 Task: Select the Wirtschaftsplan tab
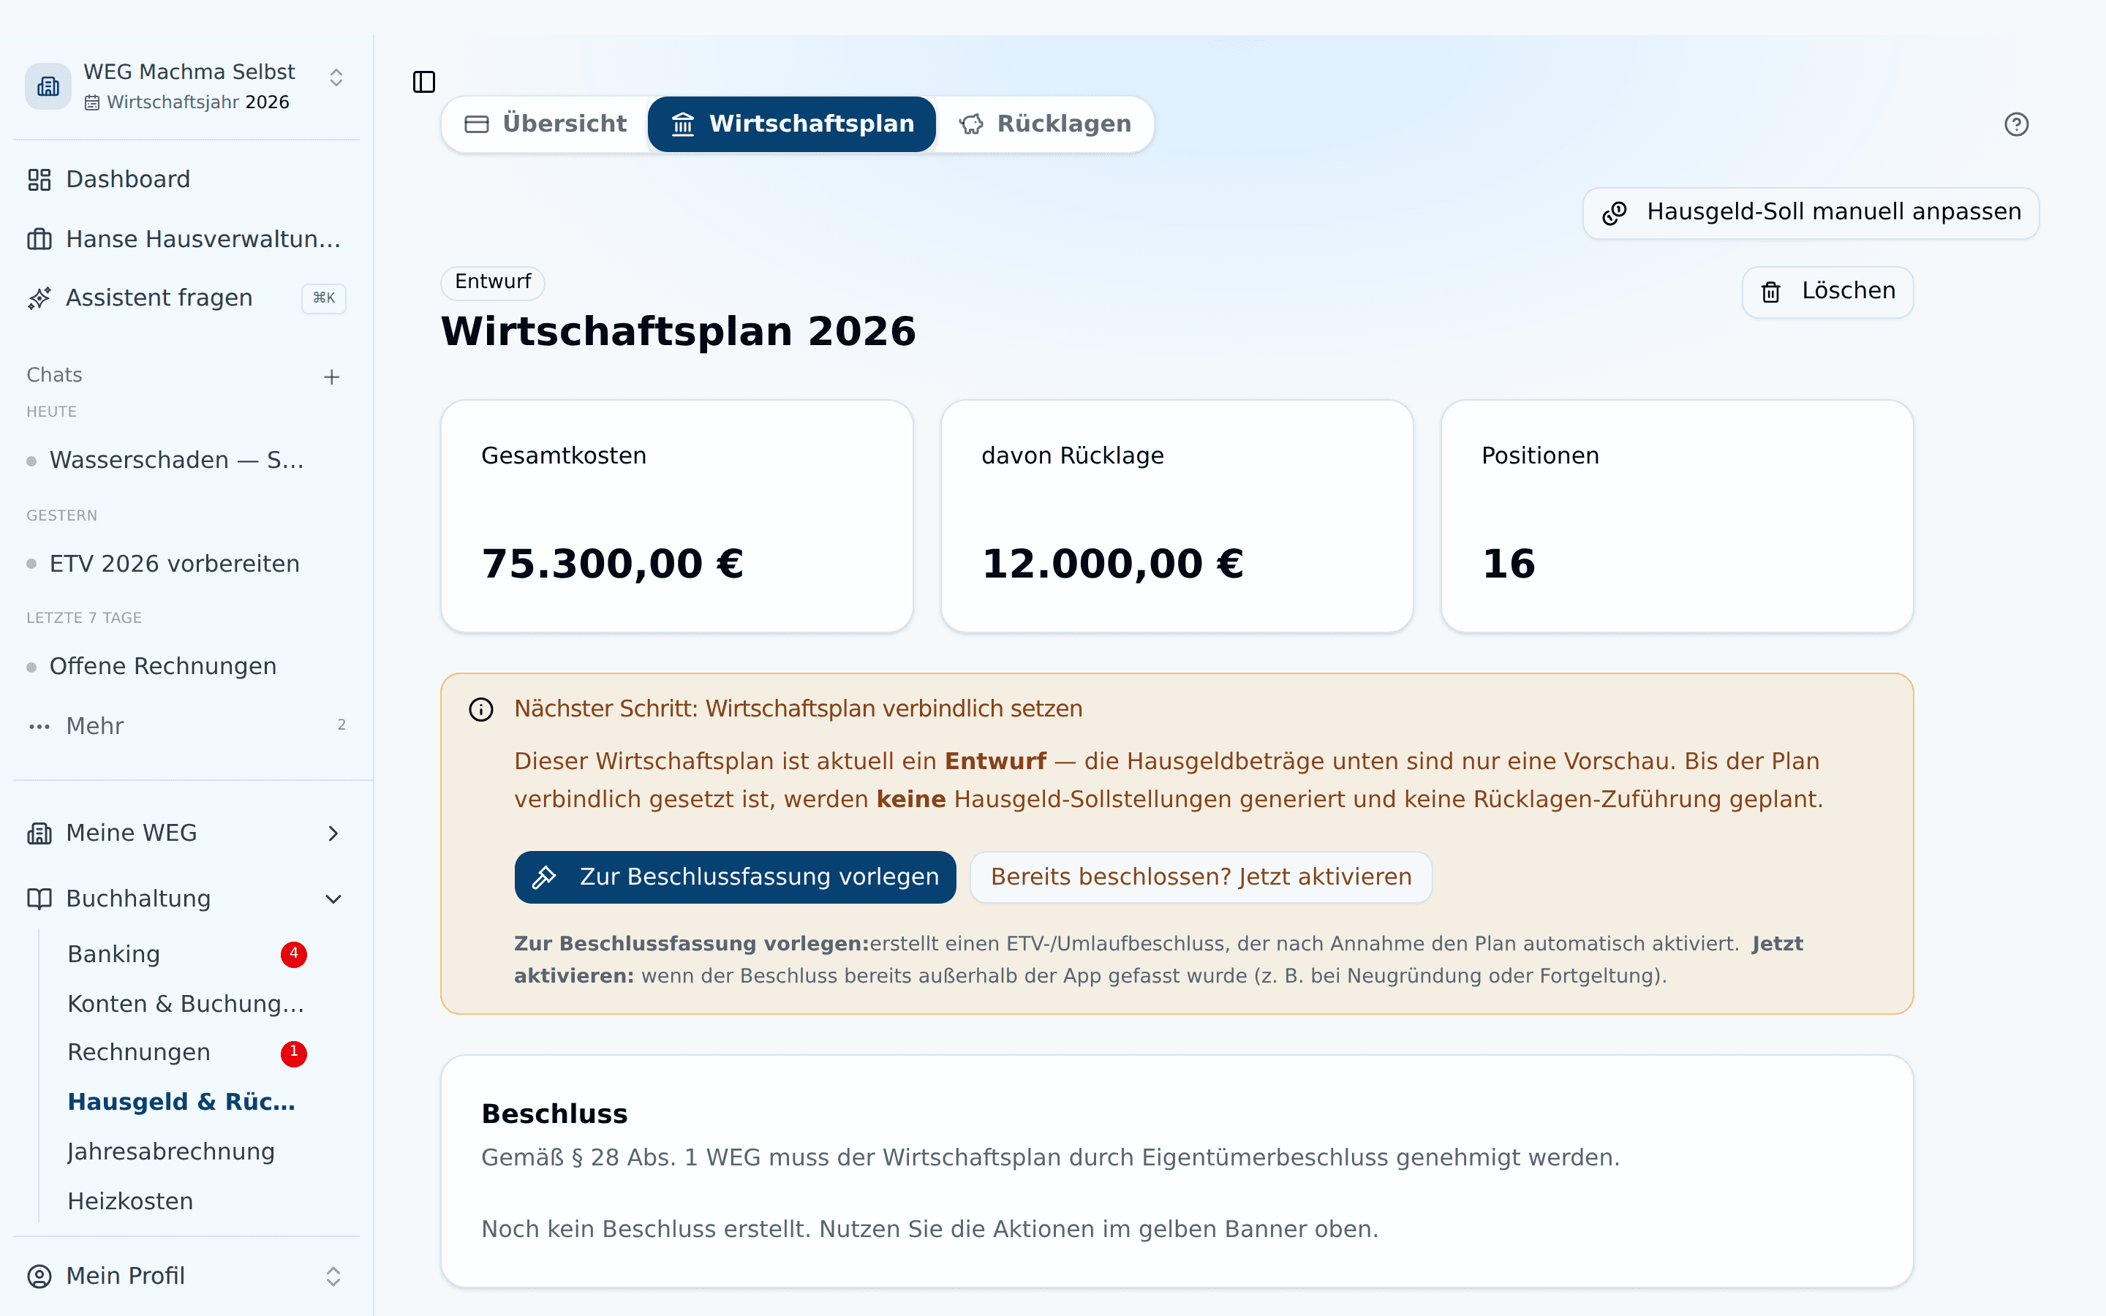pyautogui.click(x=792, y=124)
